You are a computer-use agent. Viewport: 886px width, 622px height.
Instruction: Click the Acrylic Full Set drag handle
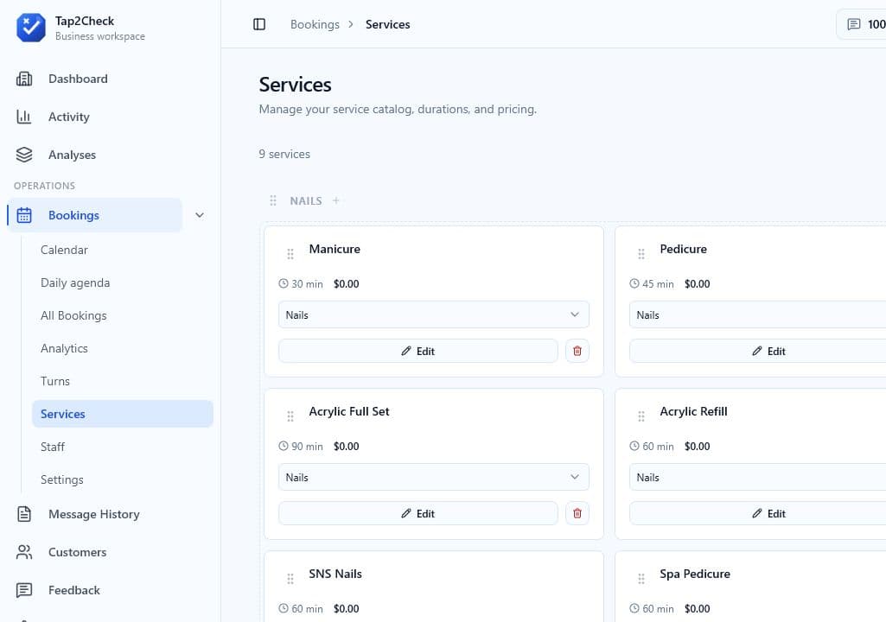(x=290, y=416)
